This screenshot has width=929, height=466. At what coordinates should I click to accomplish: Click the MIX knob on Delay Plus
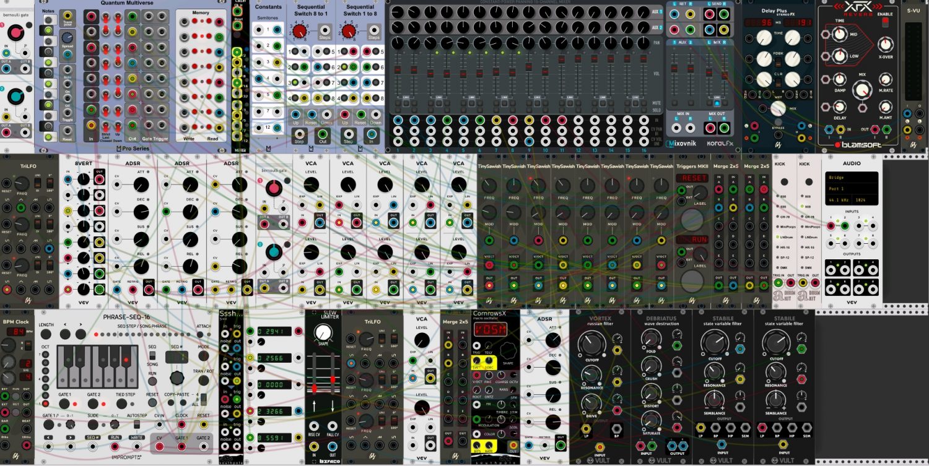tap(777, 108)
